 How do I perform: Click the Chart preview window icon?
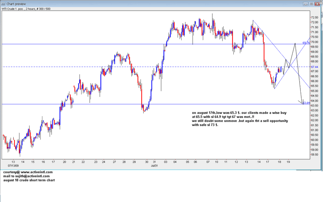point(3,4)
